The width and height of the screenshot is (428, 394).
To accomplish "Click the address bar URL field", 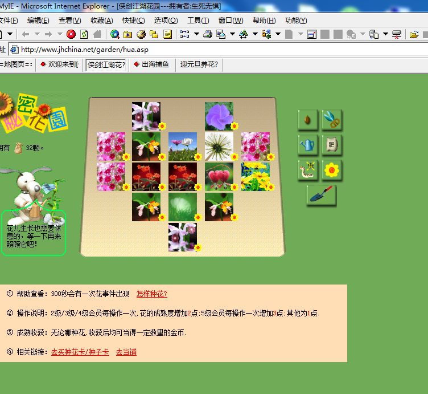I will coord(219,50).
